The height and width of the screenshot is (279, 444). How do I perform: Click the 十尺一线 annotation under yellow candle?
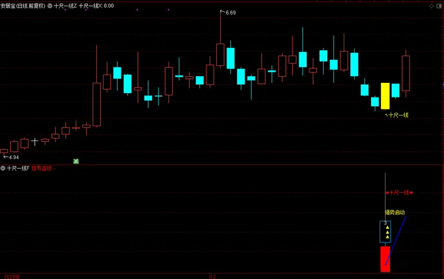pos(398,115)
